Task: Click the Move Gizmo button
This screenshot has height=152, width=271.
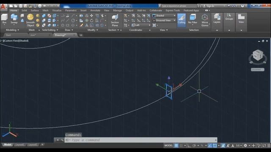Action: tap(205, 20)
